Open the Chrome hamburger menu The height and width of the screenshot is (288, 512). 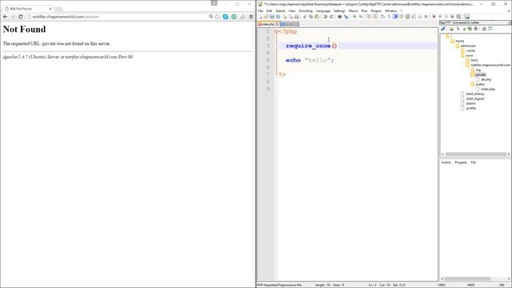coord(250,17)
